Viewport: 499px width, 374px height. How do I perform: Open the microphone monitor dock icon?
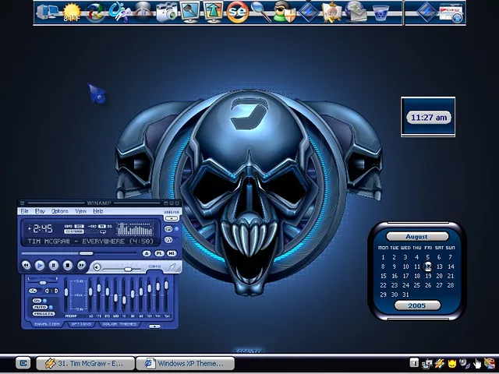click(x=190, y=12)
